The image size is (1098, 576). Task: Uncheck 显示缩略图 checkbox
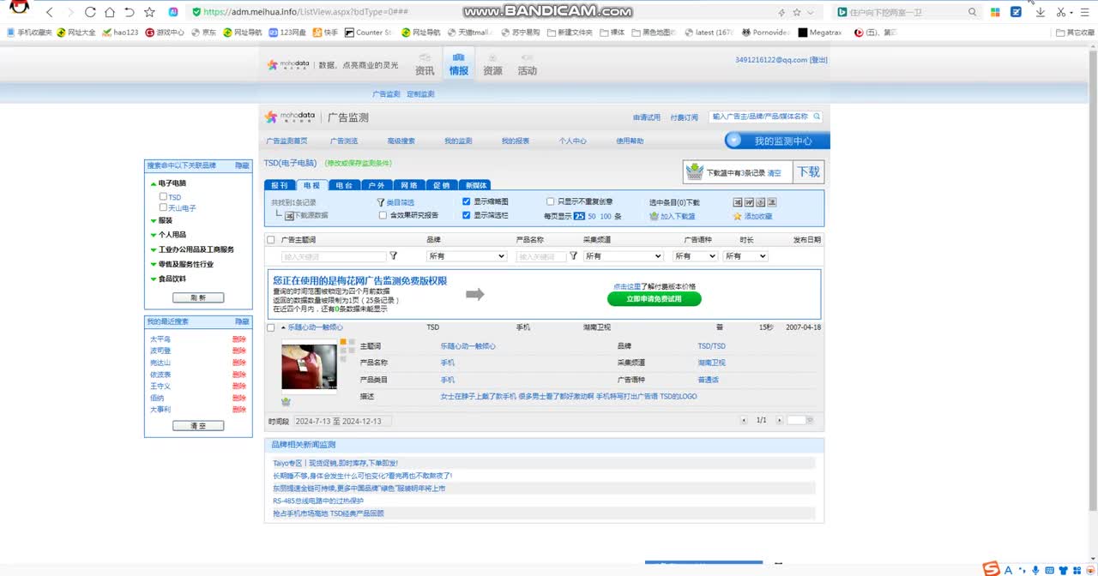[x=467, y=201]
